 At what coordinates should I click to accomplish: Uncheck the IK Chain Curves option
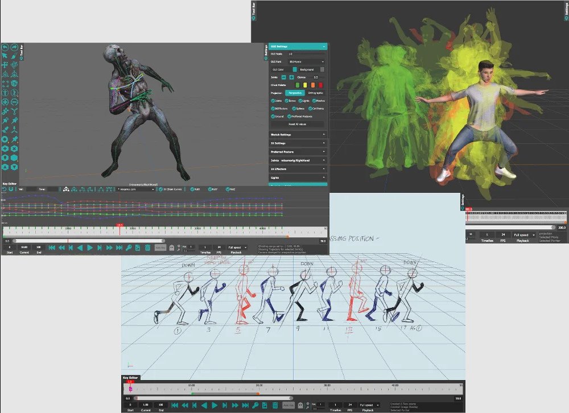click(162, 189)
